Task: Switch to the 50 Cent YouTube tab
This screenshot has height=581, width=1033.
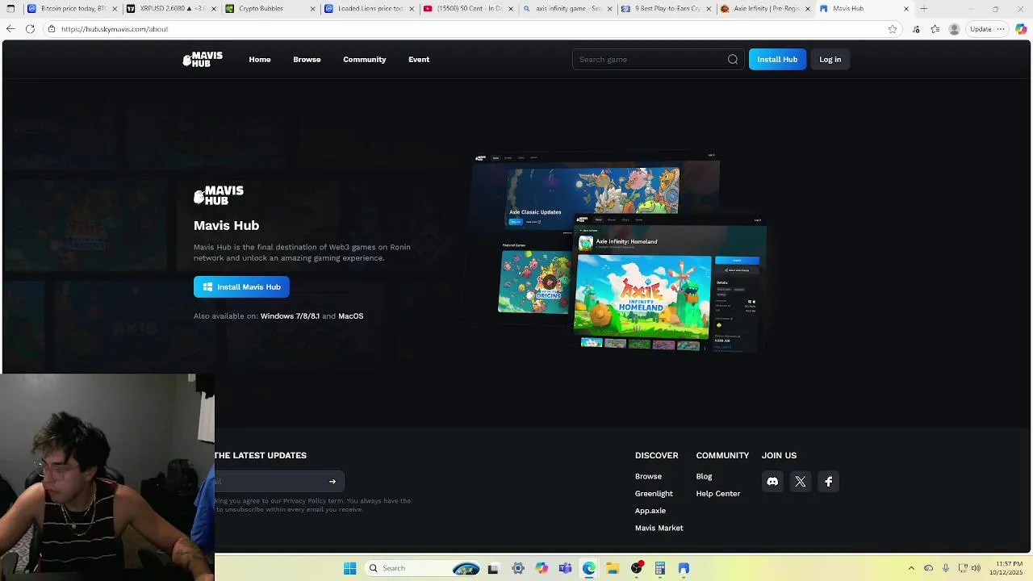Action: 469,9
